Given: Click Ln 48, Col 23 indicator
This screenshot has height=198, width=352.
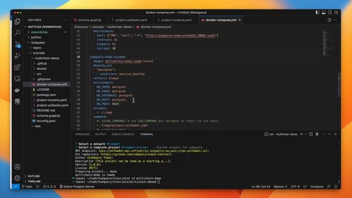Looking at the screenshot, I should point(261,186).
